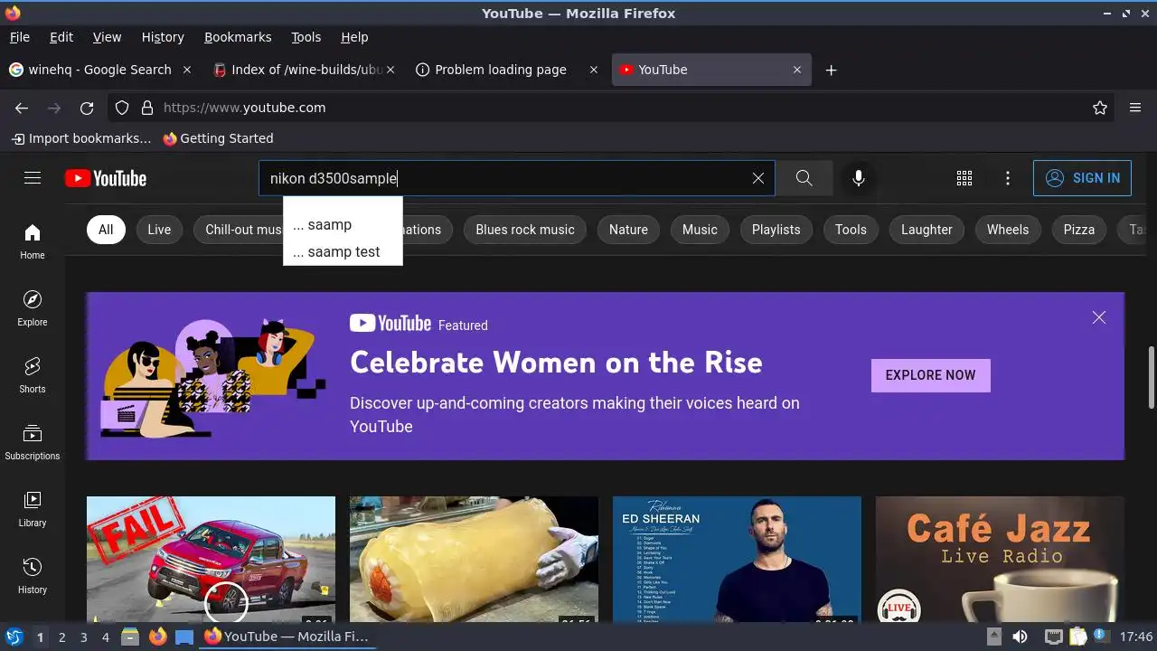This screenshot has width=1157, height=651.
Task: Select the Live filter chip
Action: [159, 230]
